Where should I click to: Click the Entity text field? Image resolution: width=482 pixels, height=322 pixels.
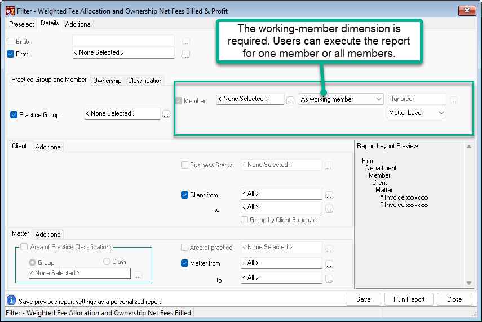click(x=123, y=40)
